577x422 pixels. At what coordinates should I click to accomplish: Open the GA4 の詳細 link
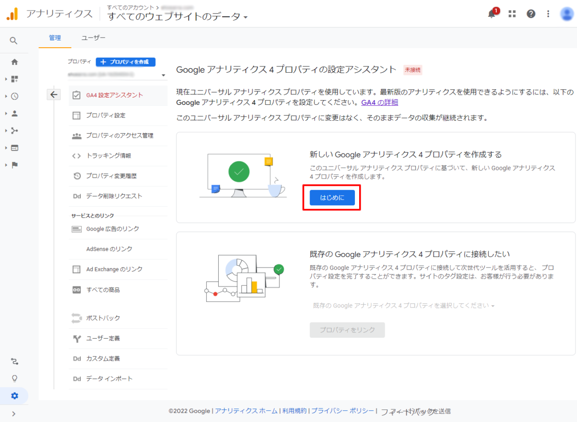tap(379, 102)
